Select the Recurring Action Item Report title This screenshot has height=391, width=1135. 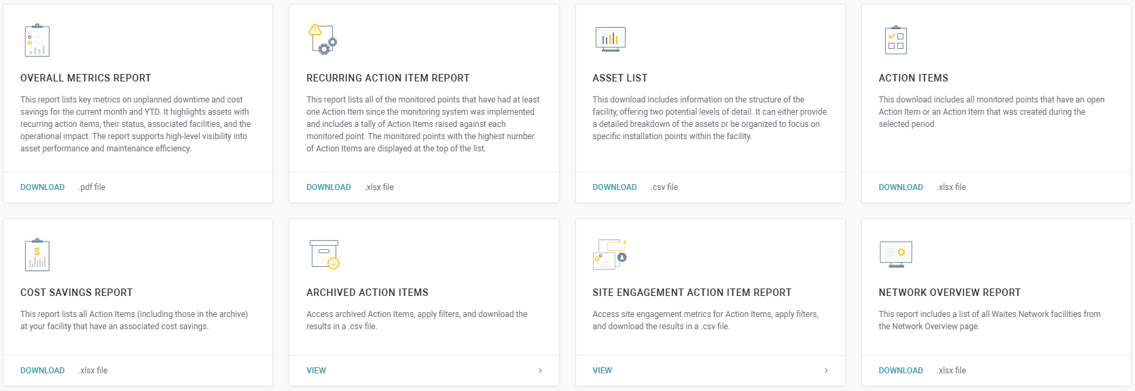(x=388, y=78)
